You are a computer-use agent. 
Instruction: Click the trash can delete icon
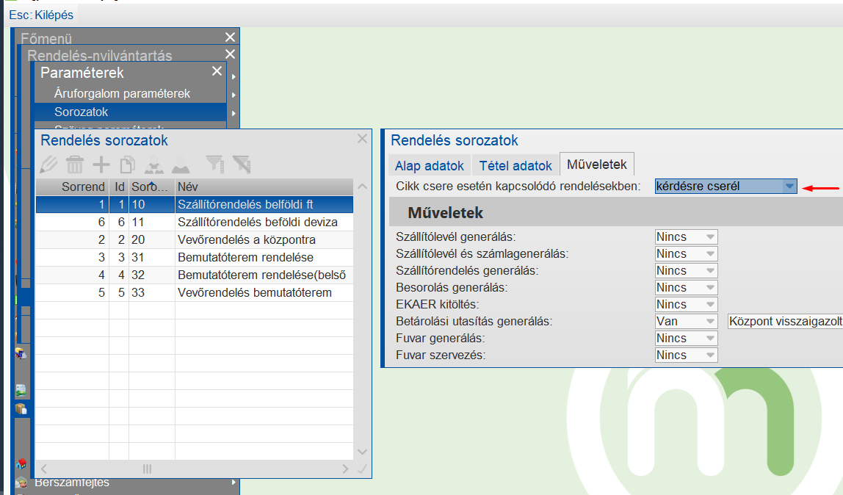point(75,164)
